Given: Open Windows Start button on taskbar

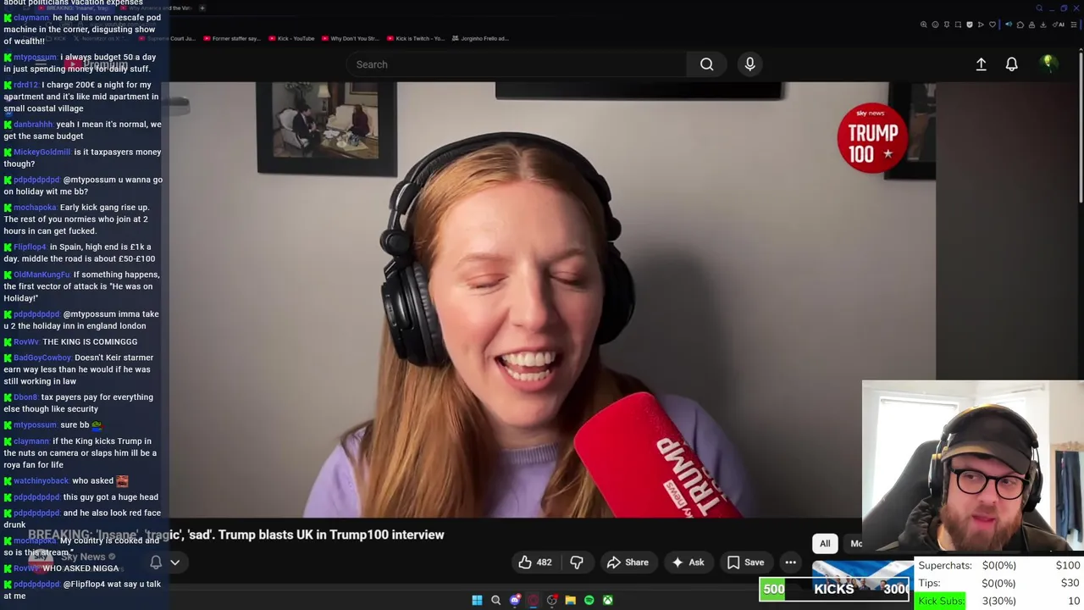Looking at the screenshot, I should 477,600.
